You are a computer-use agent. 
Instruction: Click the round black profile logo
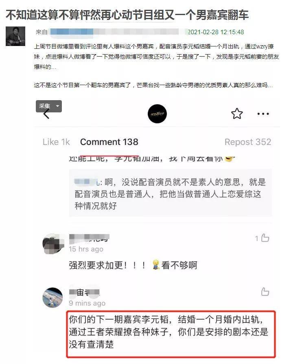coord(157,114)
